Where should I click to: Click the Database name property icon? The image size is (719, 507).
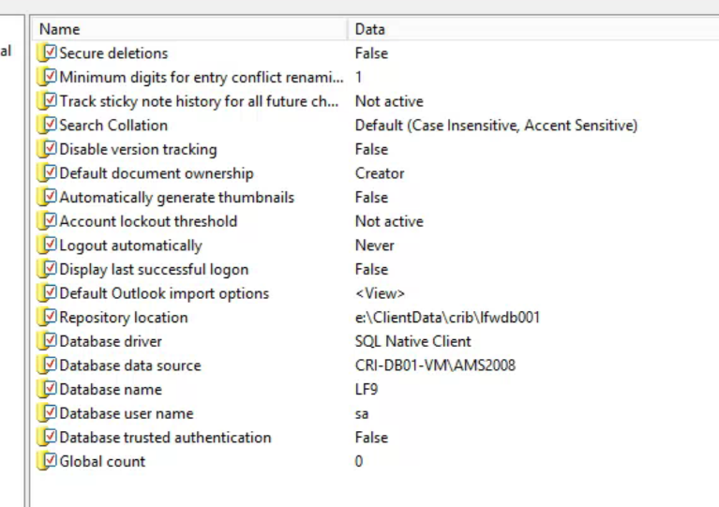[46, 389]
